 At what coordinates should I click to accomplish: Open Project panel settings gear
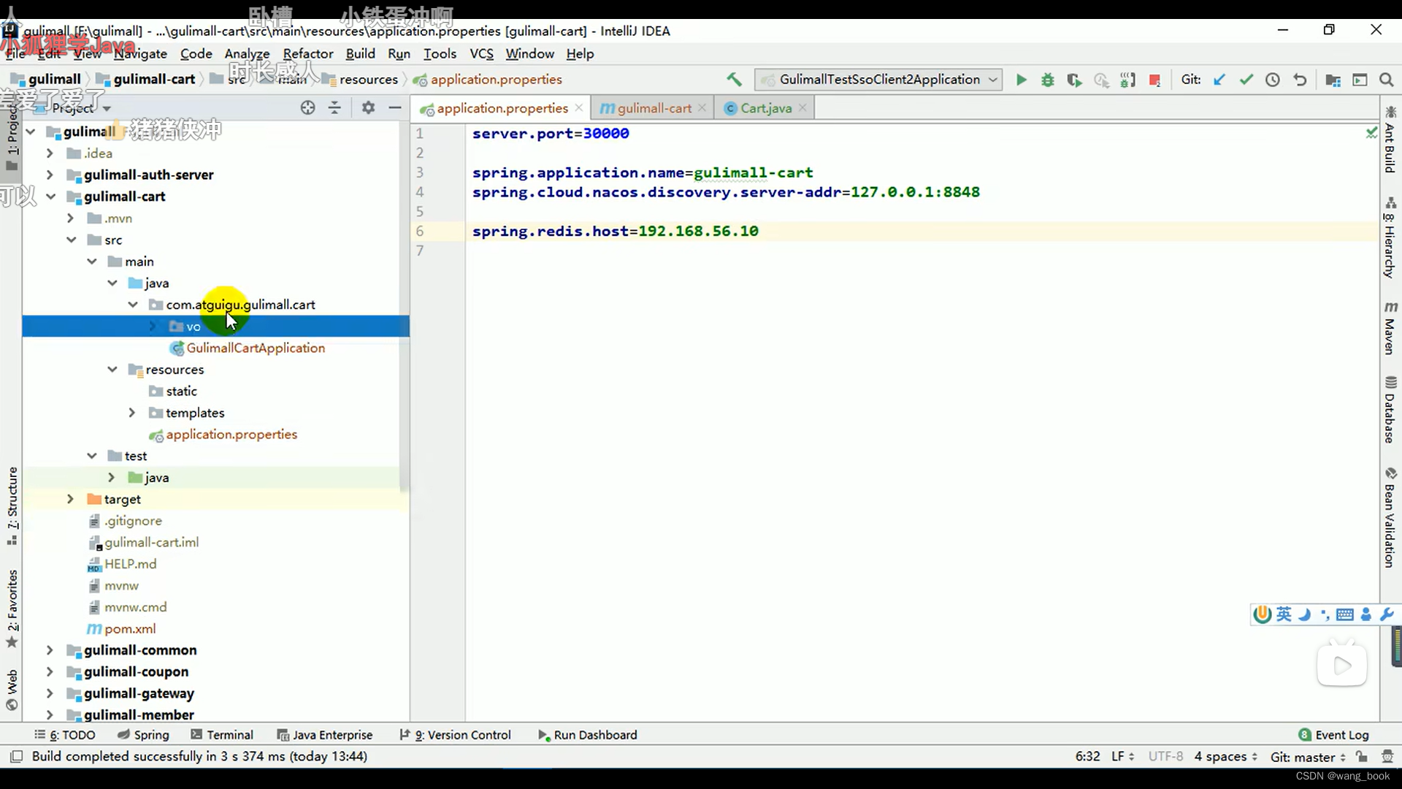pos(368,108)
